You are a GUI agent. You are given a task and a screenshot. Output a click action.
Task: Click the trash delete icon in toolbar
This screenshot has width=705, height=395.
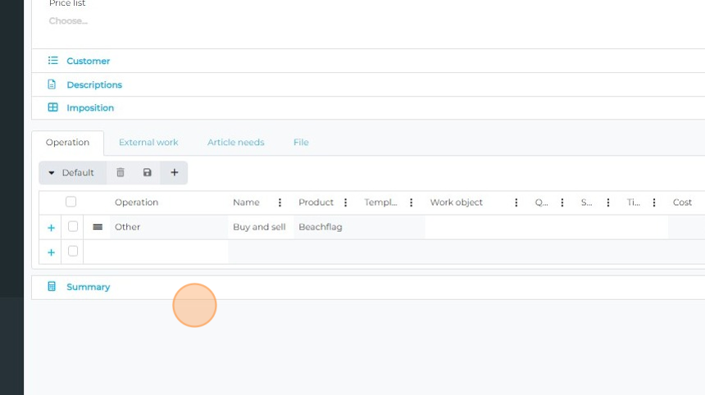point(121,173)
